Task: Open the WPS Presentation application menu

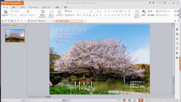Action: coord(12,3)
